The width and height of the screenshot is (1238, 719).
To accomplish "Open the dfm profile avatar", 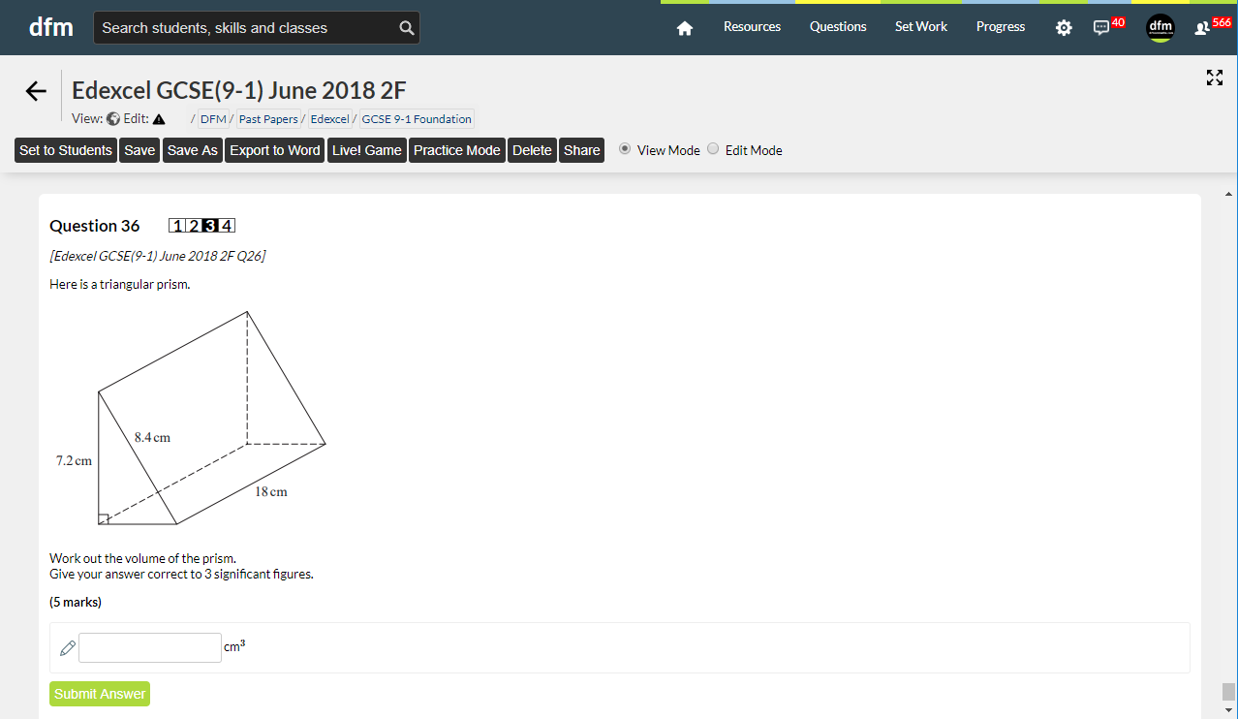I will (1160, 28).
